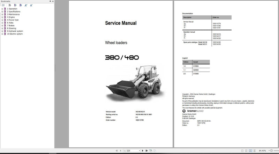Viewport: 279px width, 154px height.
Task: Click bookmark icon beside 7 Brakes
Action: pyautogui.click(x=5, y=25)
